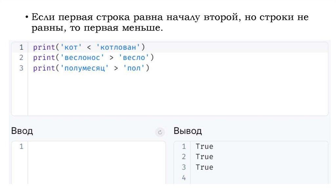Click the Вывод panel heading

click(187, 131)
